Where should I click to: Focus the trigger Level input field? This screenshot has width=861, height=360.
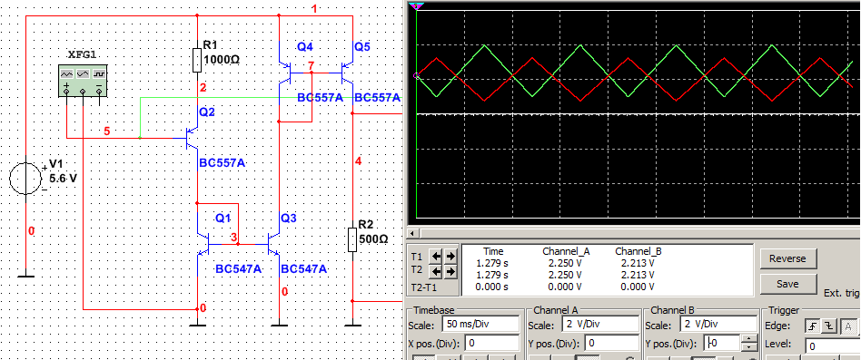click(x=833, y=346)
